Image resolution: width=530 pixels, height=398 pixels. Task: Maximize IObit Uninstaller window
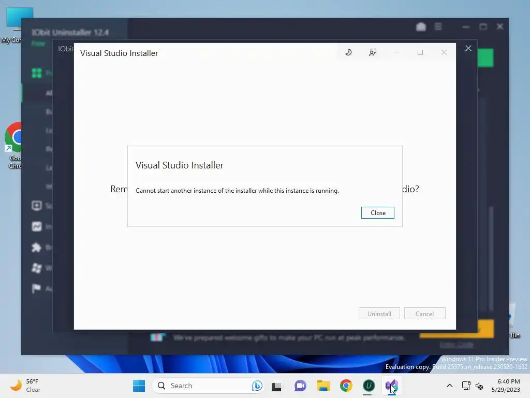[483, 27]
